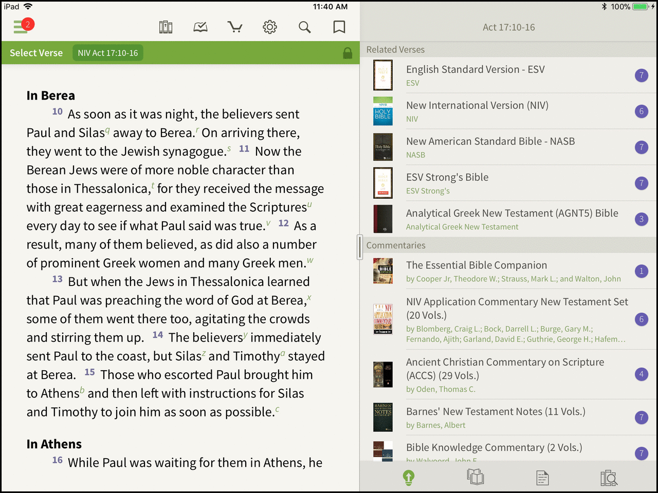This screenshot has width=658, height=493.
Task: Tap the battery indicator in status bar
Action: click(641, 7)
